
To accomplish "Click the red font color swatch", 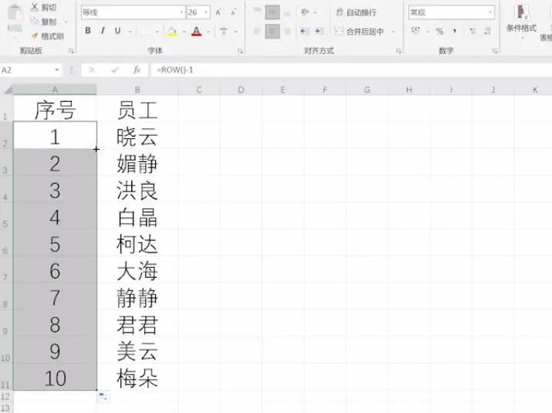I will point(196,32).
